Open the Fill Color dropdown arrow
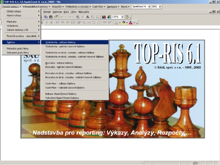This screenshot has width=220, height=165. [x=127, y=23]
